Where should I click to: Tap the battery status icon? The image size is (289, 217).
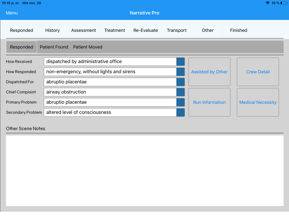point(284,3)
